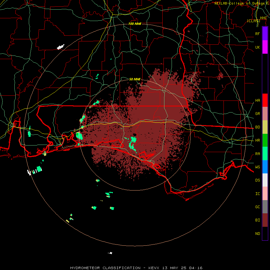Click the DS white legend swatch
Viewport: 270px width, 270px height.
click(265, 180)
